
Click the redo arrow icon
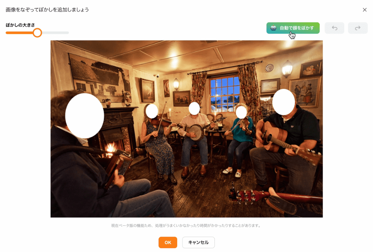(x=358, y=28)
